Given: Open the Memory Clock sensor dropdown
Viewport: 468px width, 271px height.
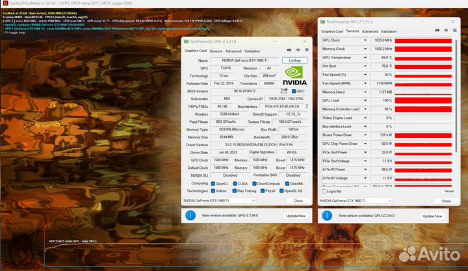Looking at the screenshot, I should click(x=365, y=49).
